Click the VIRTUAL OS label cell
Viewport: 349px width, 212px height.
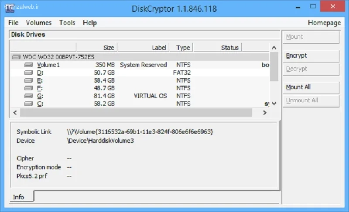pyautogui.click(x=150, y=96)
